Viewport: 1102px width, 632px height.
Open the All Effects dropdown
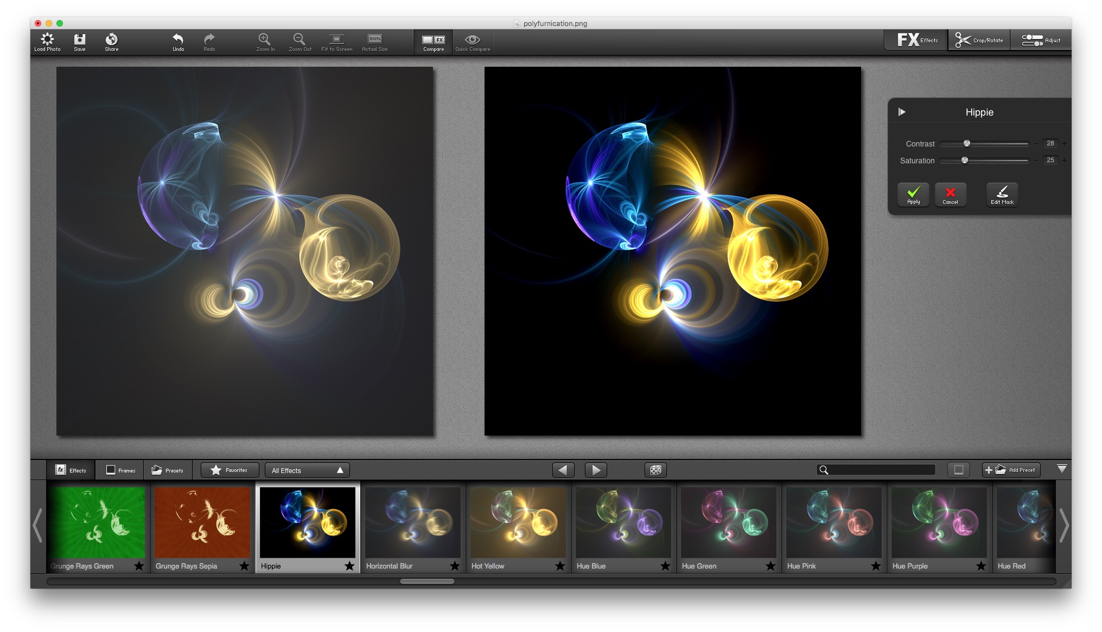[307, 470]
